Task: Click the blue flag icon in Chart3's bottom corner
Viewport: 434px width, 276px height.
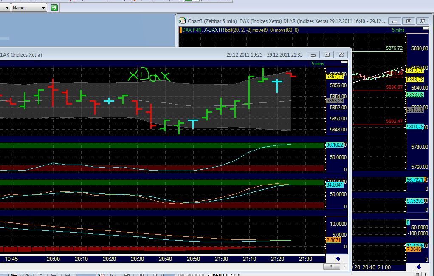Action: coord(418,267)
